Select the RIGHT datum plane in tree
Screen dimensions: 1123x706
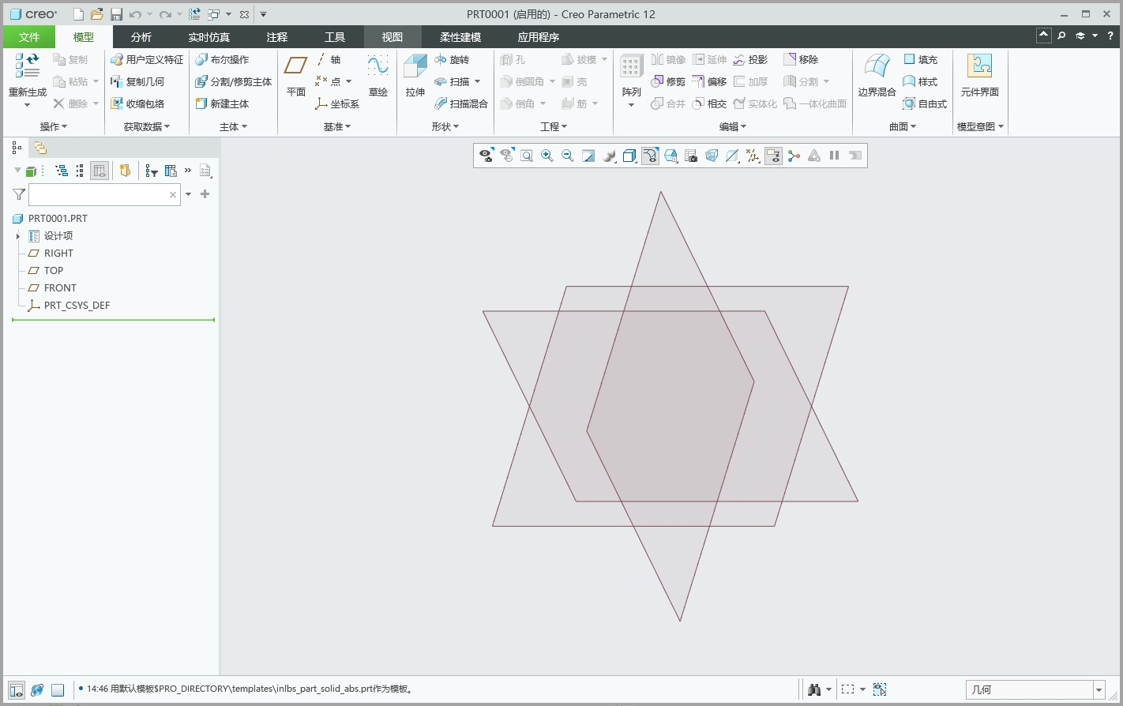(58, 253)
